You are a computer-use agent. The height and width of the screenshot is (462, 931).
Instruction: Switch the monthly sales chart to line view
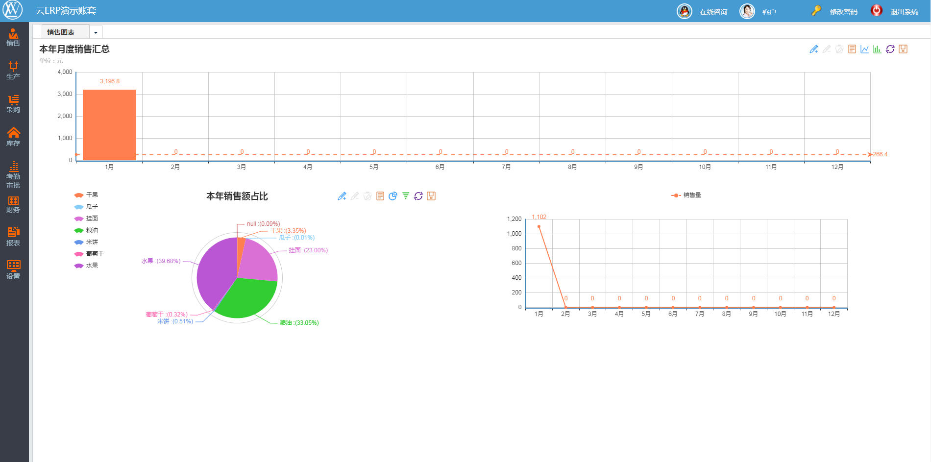click(865, 49)
